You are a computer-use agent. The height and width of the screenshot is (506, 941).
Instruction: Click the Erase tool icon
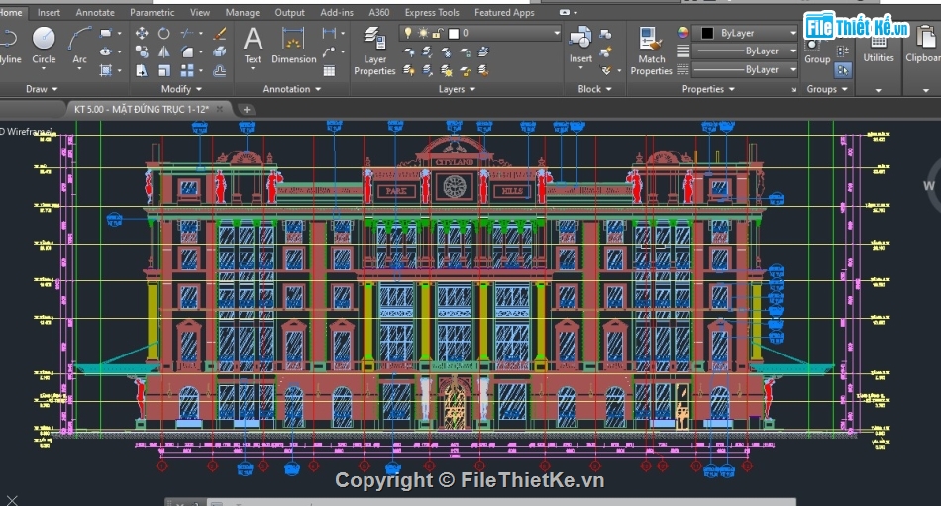click(x=220, y=33)
